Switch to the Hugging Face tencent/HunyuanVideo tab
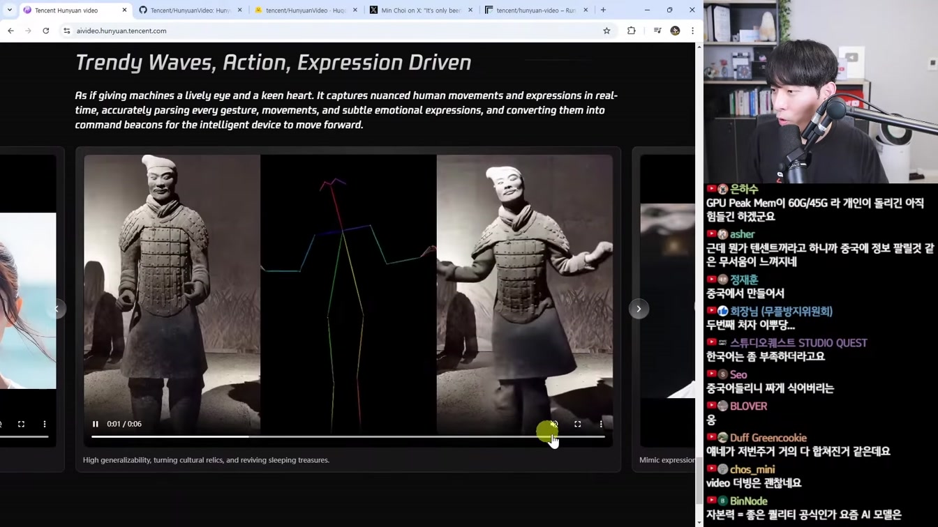Image resolution: width=938 pixels, height=527 pixels. coord(306,10)
